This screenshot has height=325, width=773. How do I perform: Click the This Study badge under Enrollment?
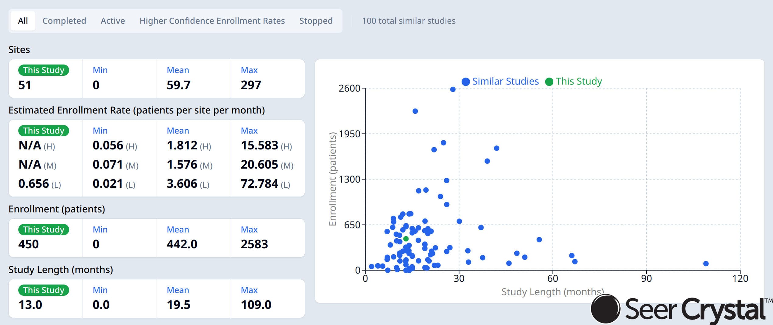(44, 230)
